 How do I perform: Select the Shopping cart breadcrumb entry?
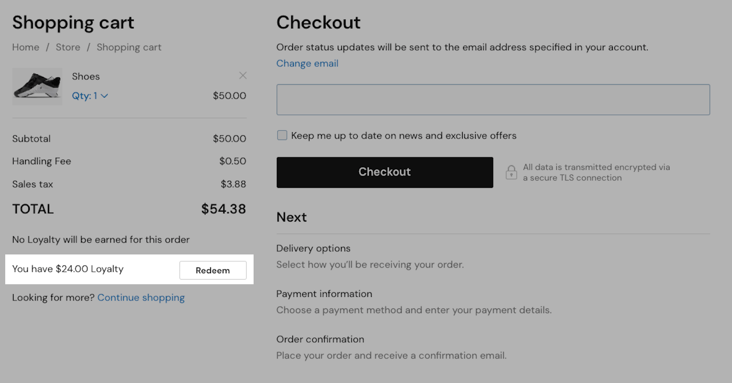click(129, 47)
